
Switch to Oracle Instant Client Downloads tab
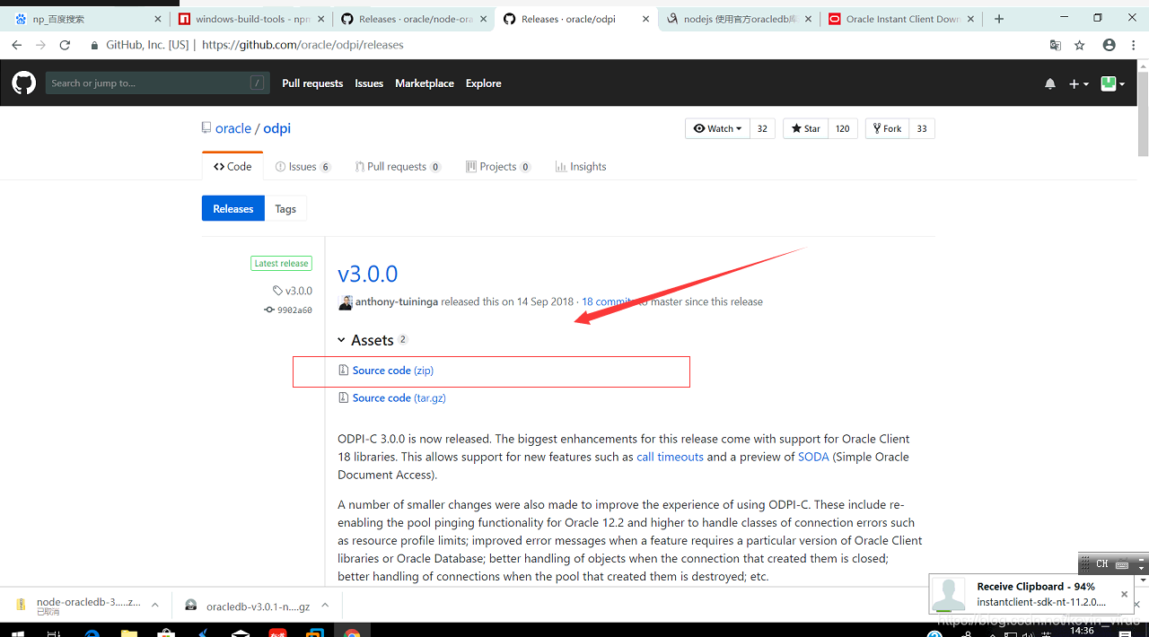point(899,19)
